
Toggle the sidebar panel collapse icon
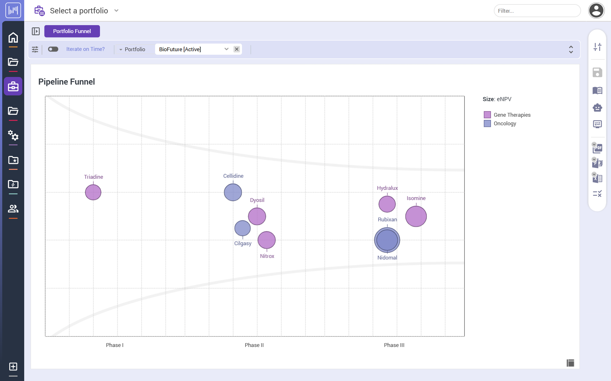click(x=36, y=31)
